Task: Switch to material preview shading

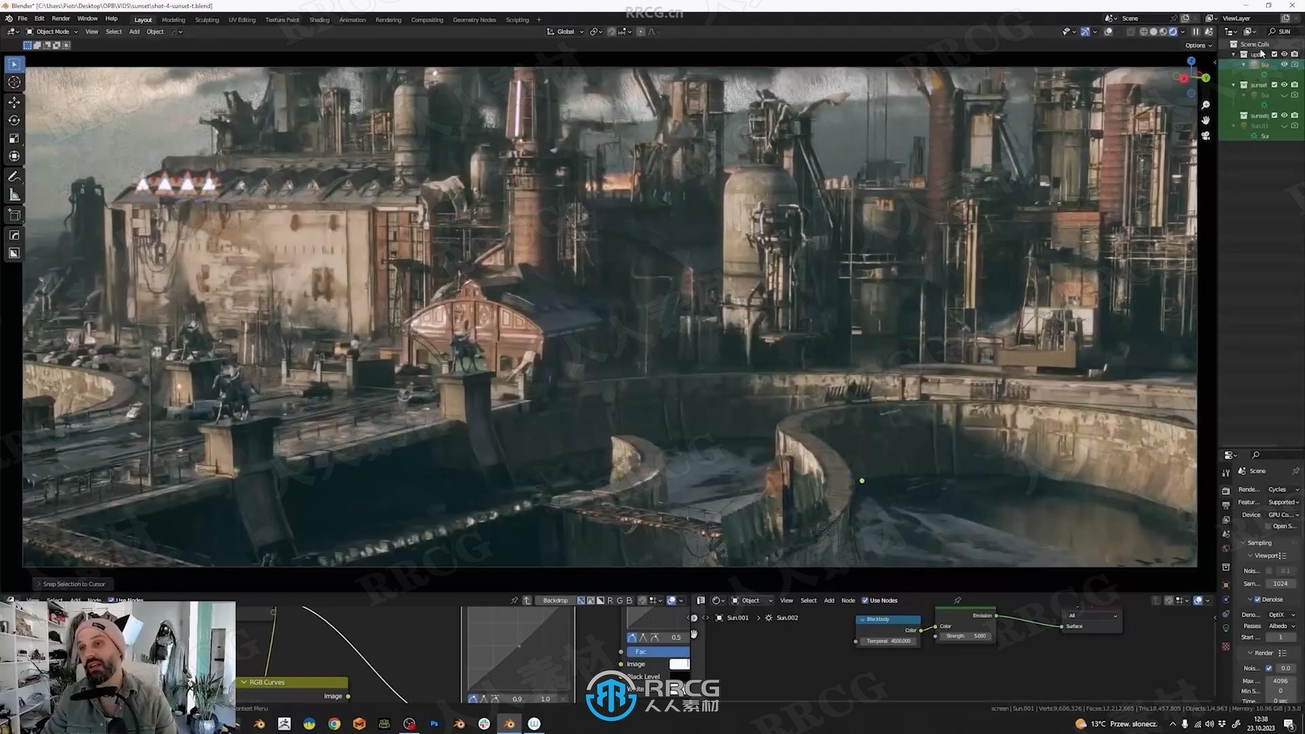Action: pyautogui.click(x=1163, y=32)
